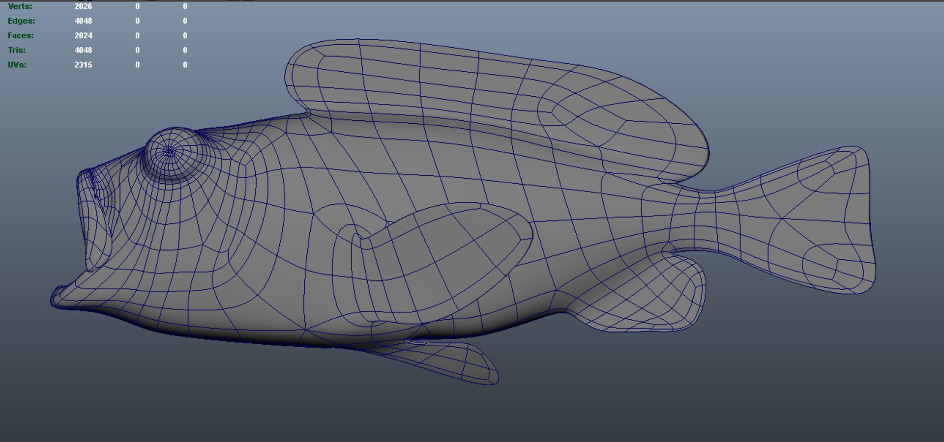
Task: Select the 4048 value in the Tris row
Action: pyautogui.click(x=83, y=50)
